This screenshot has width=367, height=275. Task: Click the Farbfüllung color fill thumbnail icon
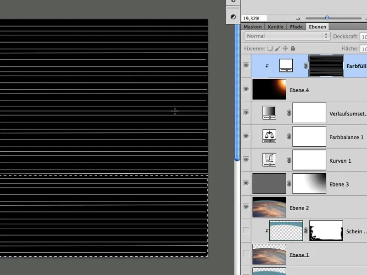pos(286,66)
